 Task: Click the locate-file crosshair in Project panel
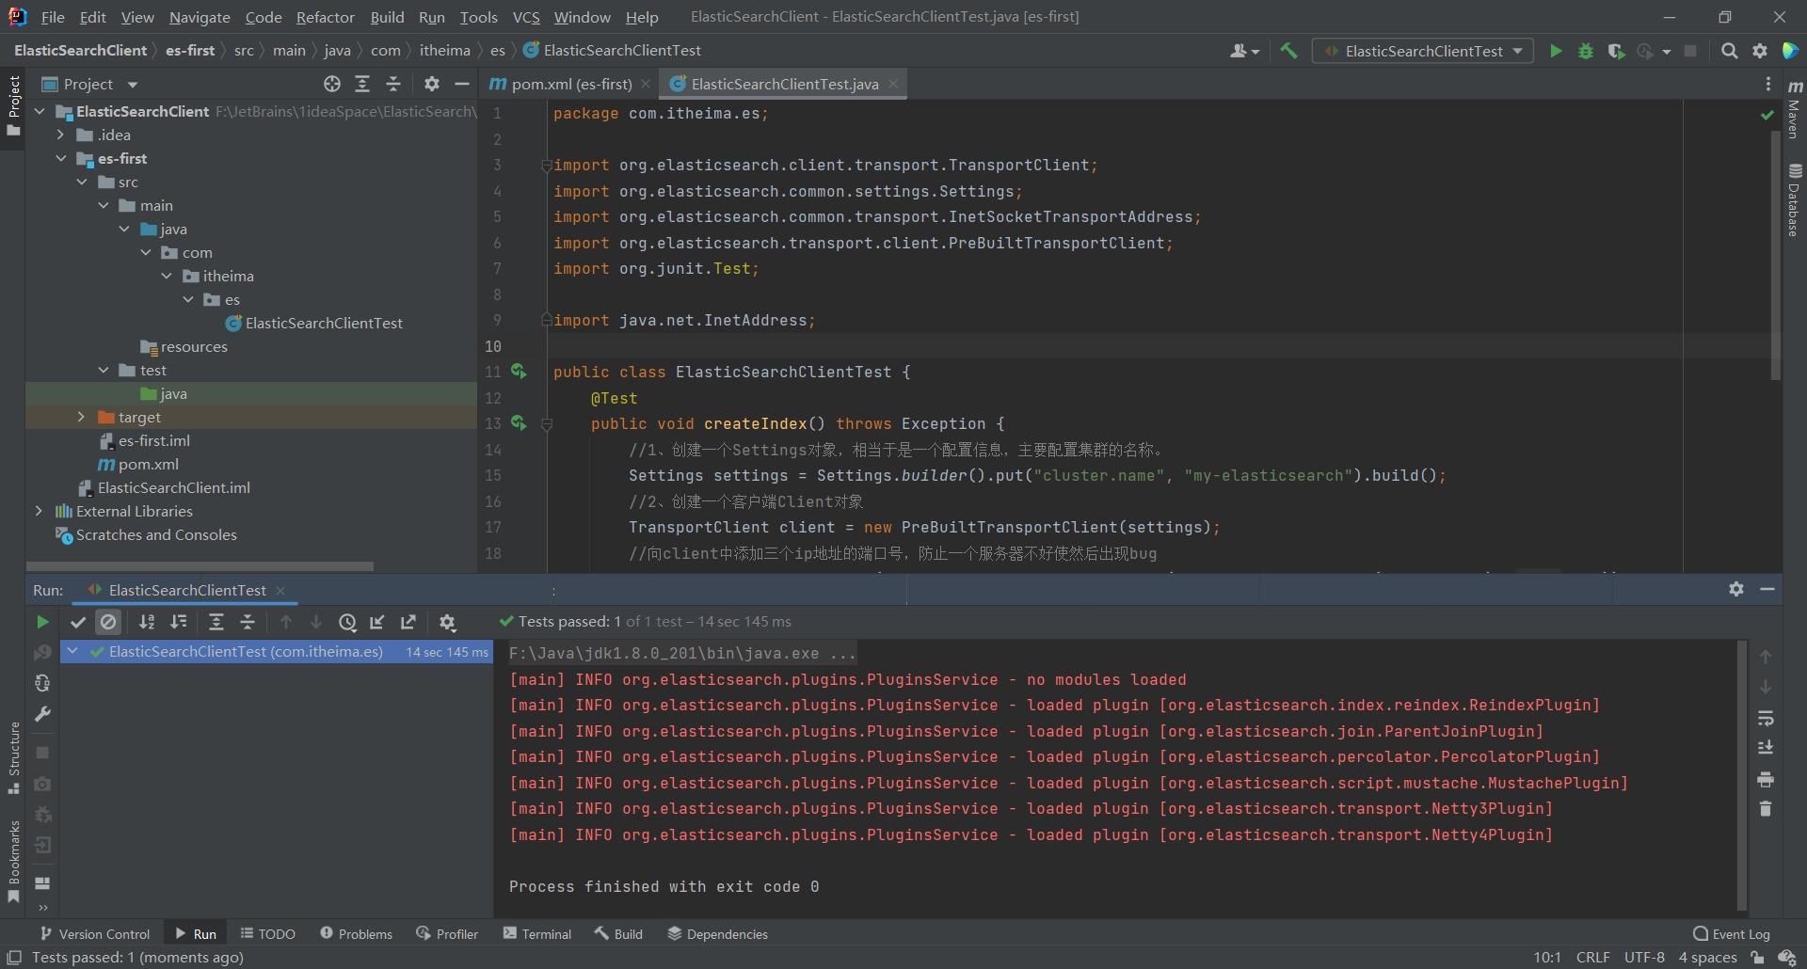pyautogui.click(x=332, y=84)
